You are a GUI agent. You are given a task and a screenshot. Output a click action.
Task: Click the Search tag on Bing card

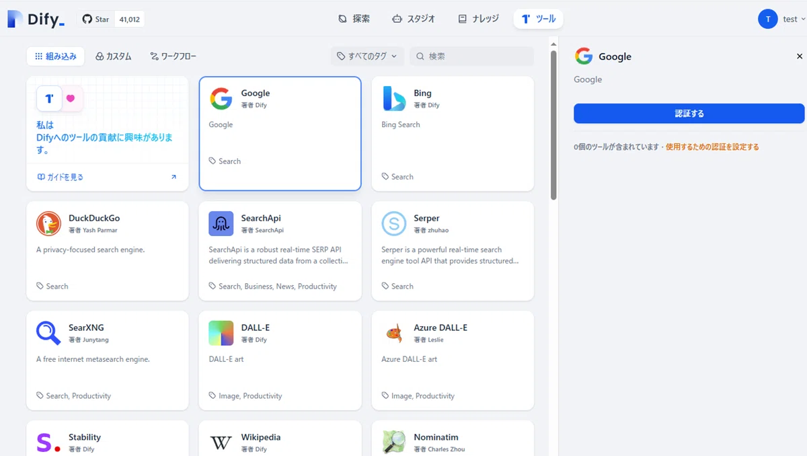(397, 177)
